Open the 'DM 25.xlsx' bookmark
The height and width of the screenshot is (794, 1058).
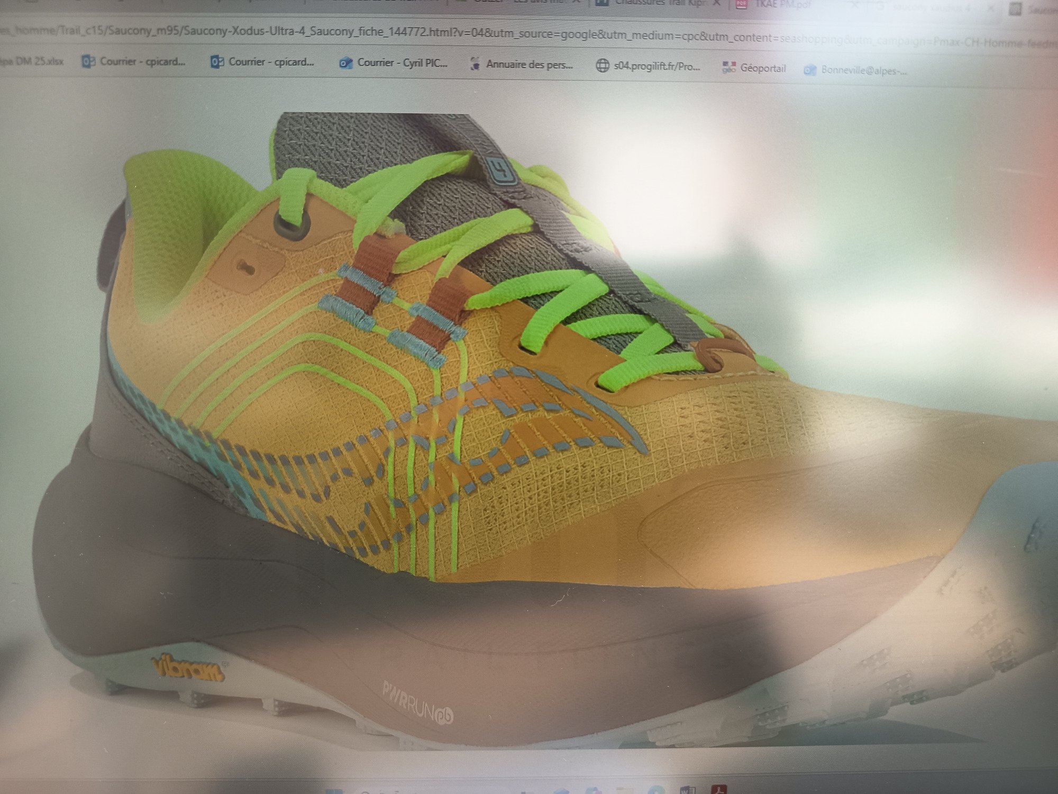[x=32, y=61]
